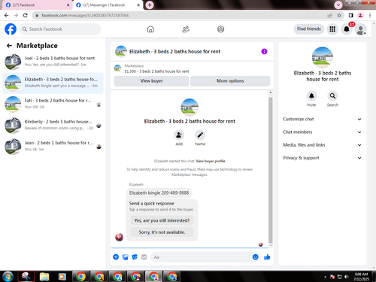The height and width of the screenshot is (282, 376).
Task: Open Chrome profile avatar in toolbar
Action: [x=360, y=15]
